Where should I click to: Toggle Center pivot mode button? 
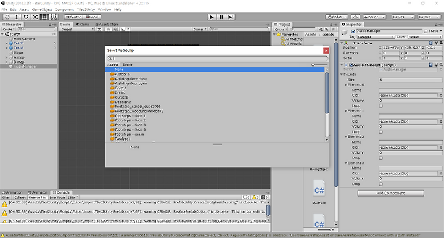click(x=73, y=17)
